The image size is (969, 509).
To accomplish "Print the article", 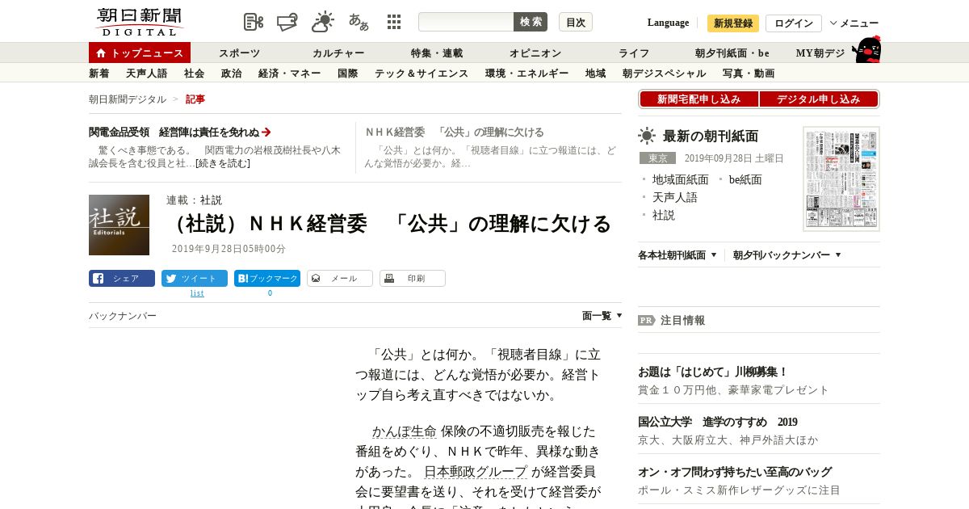I will [x=413, y=278].
